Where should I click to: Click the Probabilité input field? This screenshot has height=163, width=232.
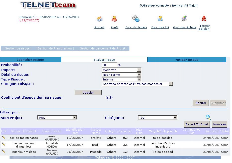[x=109, y=65]
